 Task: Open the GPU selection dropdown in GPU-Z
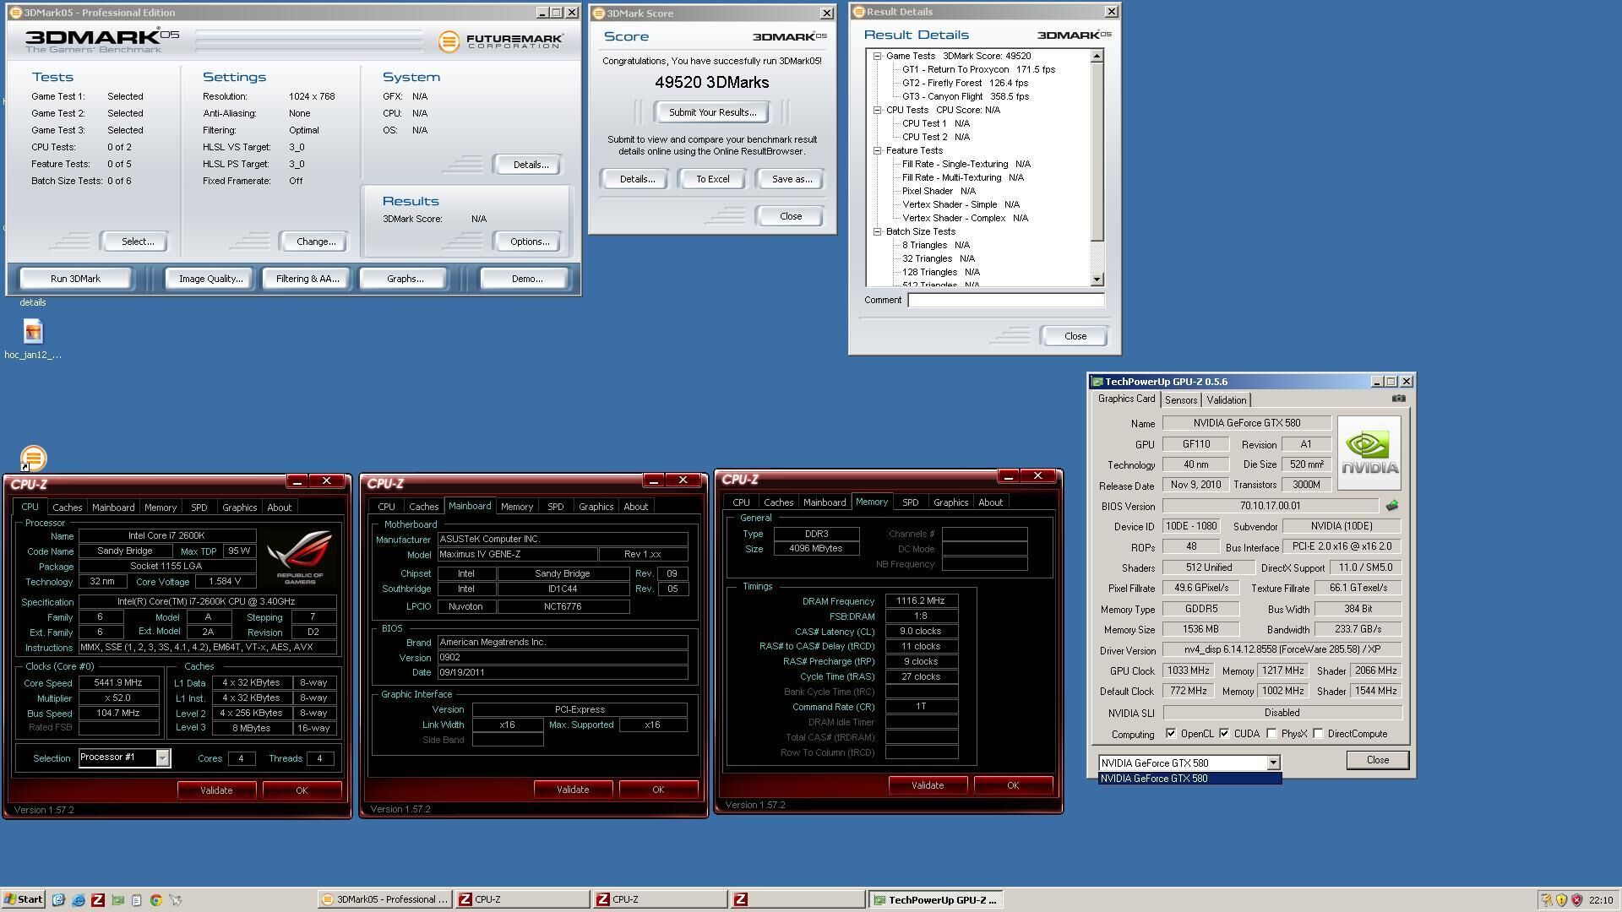point(1272,763)
